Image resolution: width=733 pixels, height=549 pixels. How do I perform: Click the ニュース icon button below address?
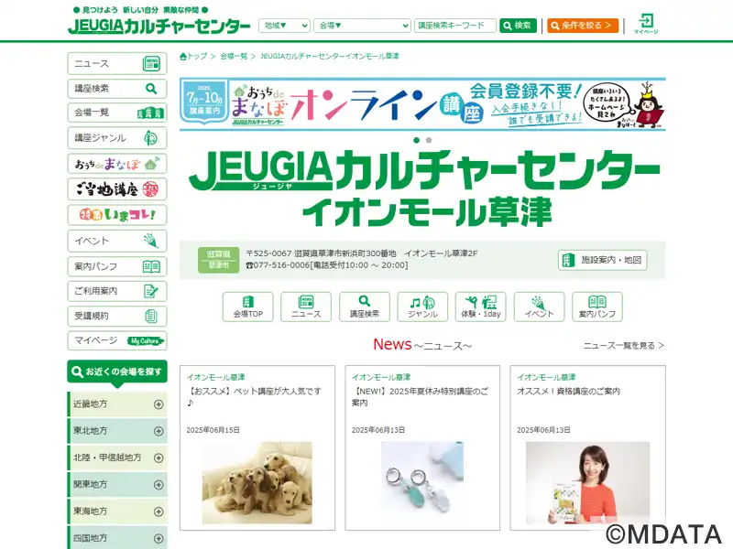click(306, 307)
